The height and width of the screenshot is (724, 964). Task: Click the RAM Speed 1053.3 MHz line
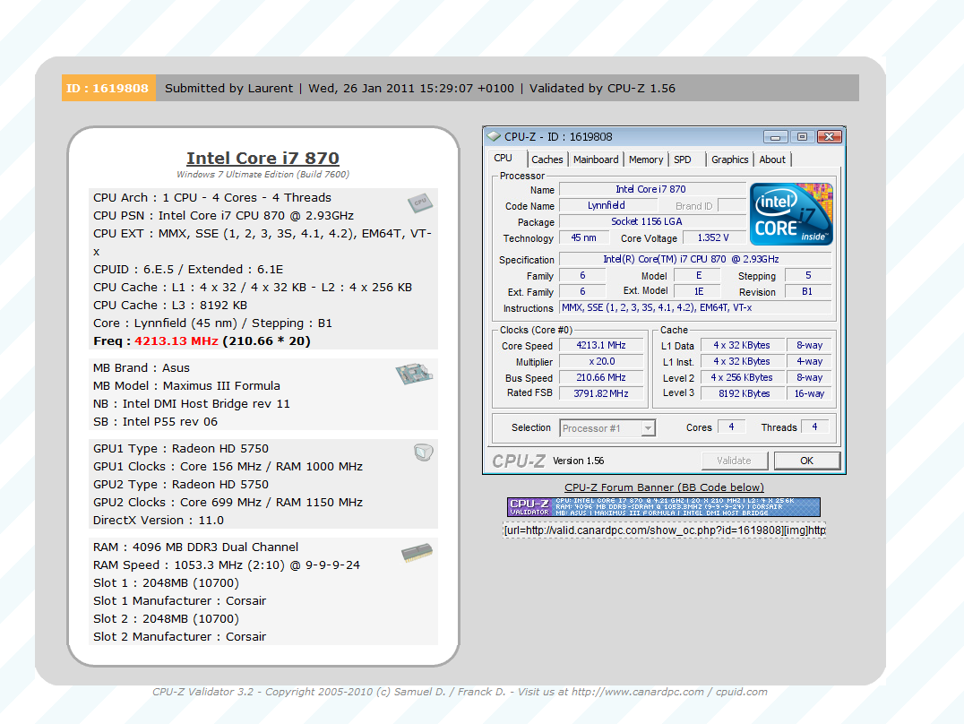click(227, 565)
